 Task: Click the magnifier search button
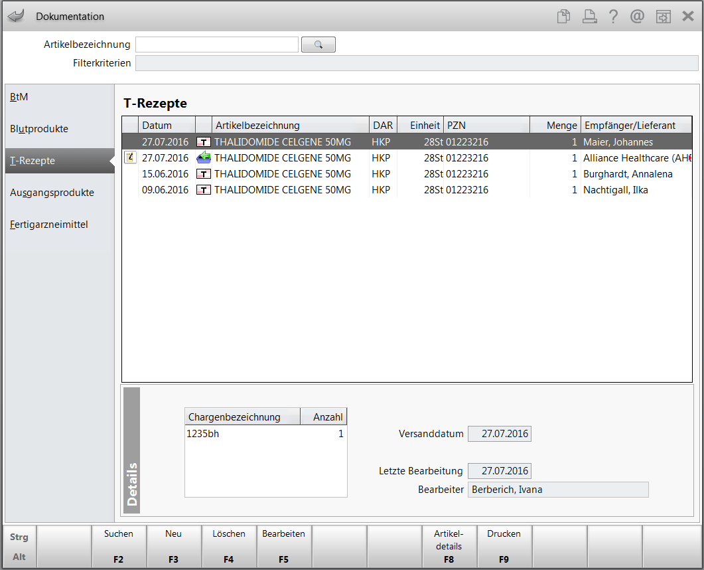click(x=318, y=45)
